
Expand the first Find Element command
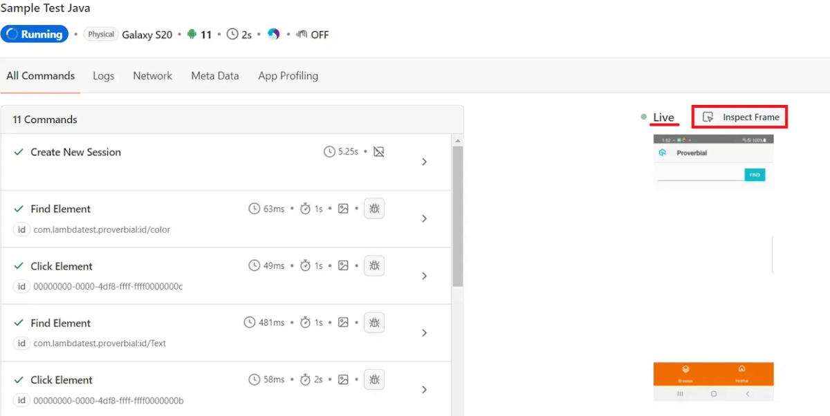coord(424,218)
